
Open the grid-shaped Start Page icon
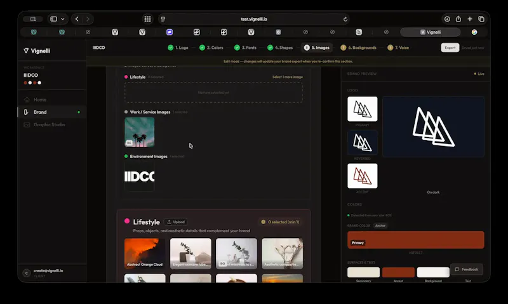click(147, 19)
